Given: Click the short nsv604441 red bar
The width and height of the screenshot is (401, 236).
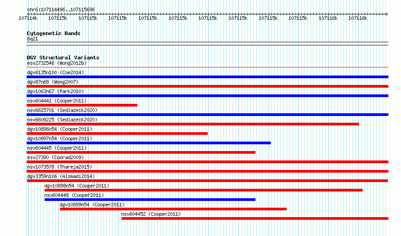Looking at the screenshot, I should (82, 105).
